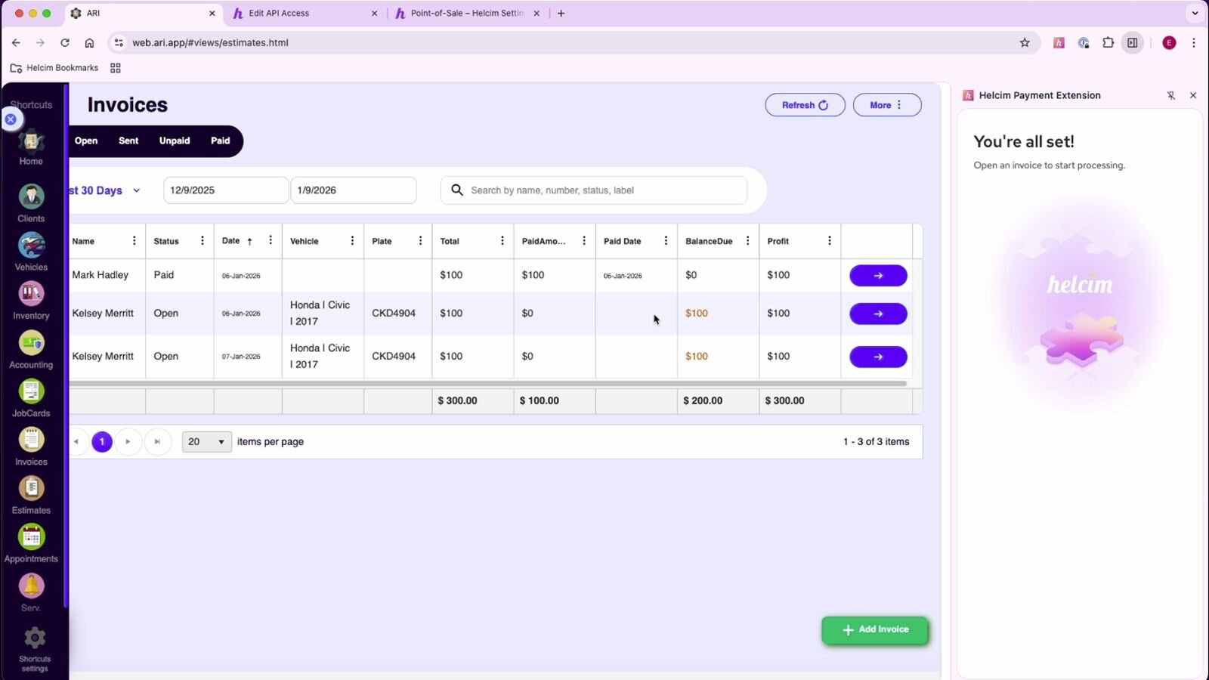
Task: Toggle the browser side panel icon
Action: point(1132,43)
